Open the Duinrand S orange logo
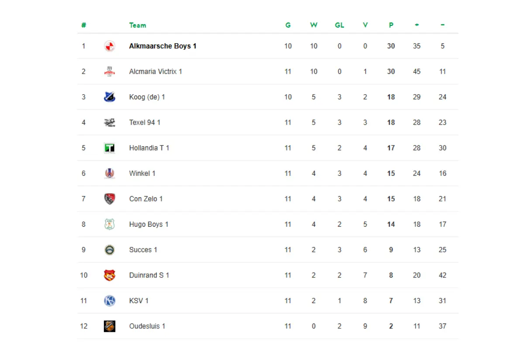 tap(110, 275)
